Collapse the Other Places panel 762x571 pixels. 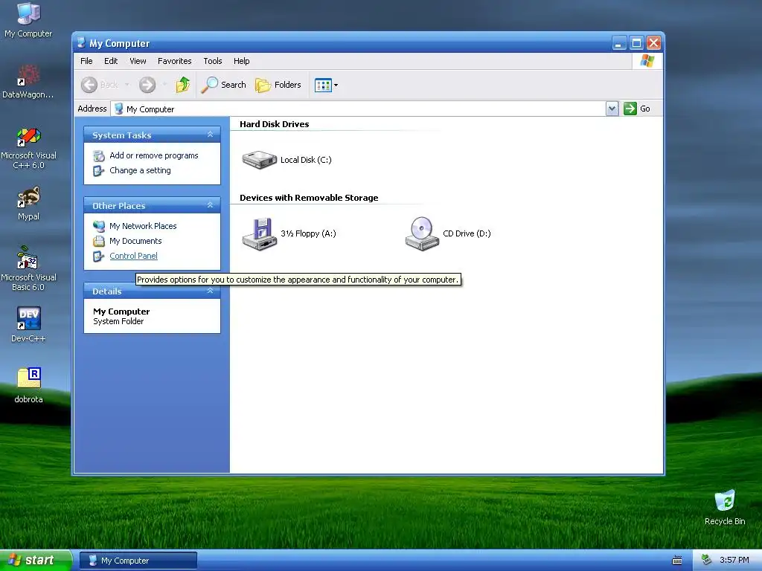[211, 205]
